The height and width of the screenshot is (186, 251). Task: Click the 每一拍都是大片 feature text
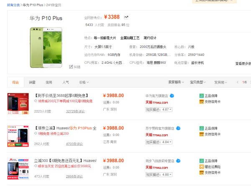tap(105, 38)
